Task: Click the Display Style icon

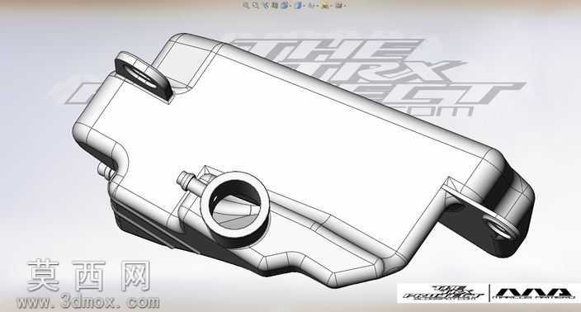Action: click(x=298, y=5)
